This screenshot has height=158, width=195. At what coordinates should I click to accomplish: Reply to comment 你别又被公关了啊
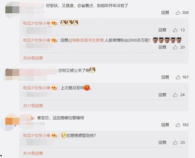(x=165, y=77)
